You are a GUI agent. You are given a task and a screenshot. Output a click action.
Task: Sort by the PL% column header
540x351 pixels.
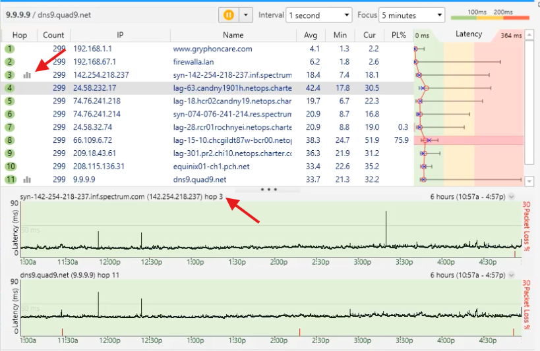(x=398, y=35)
